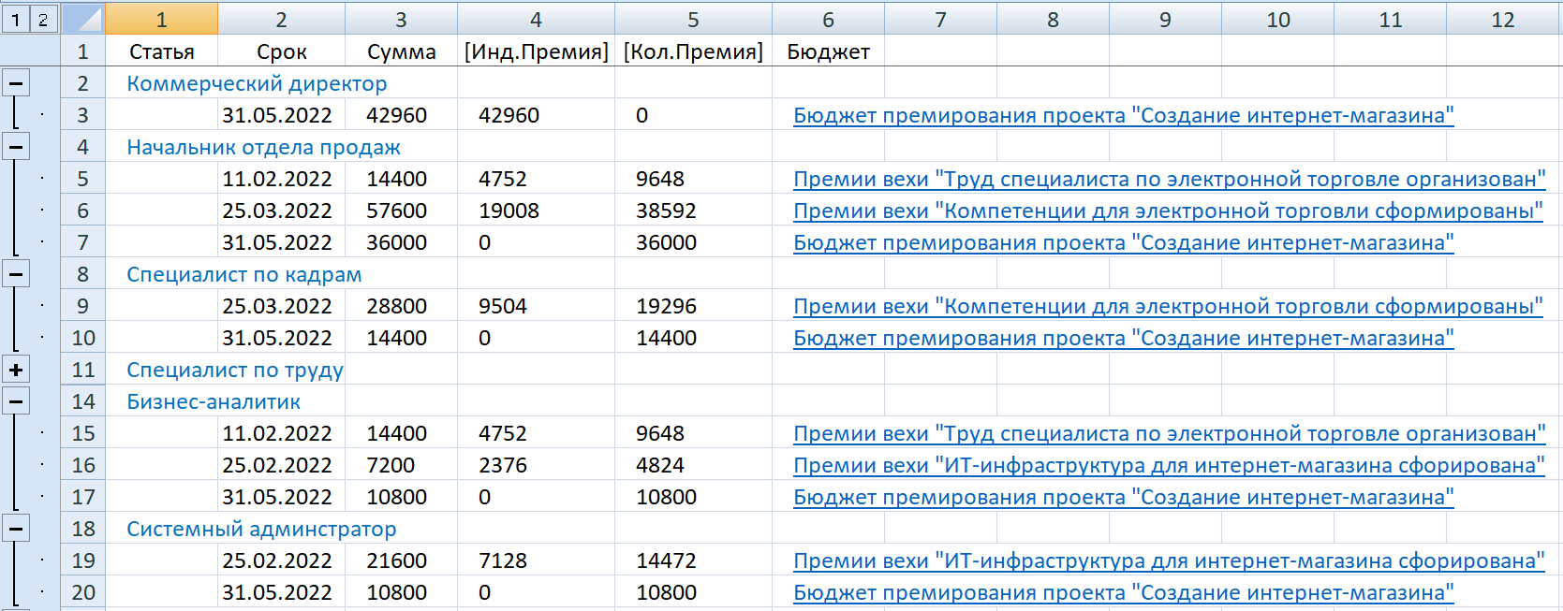This screenshot has height=611, width=1563.
Task: Expand the Специалист по труду group
Action: (x=16, y=370)
